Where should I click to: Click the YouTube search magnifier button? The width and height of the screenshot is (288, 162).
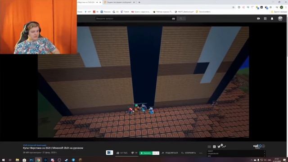pos(181,18)
